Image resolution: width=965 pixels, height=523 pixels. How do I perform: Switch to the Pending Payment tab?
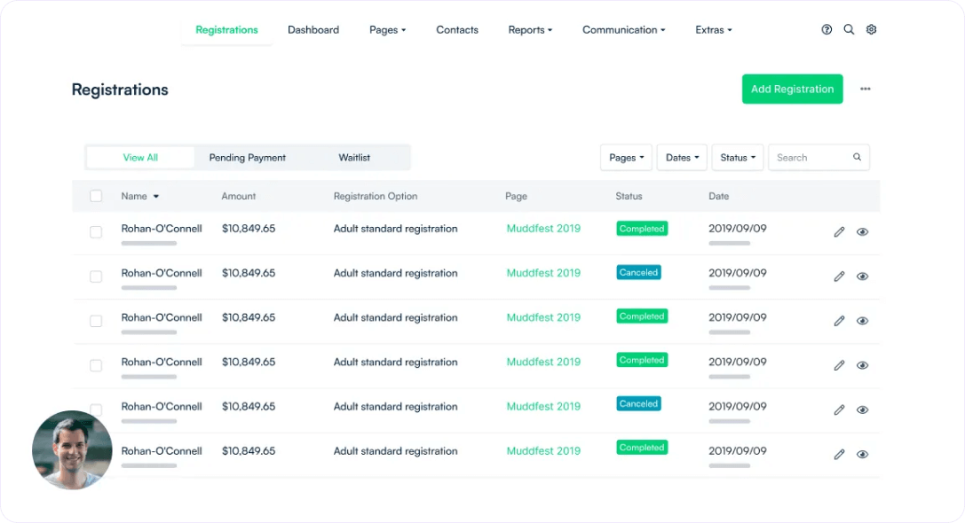(247, 157)
